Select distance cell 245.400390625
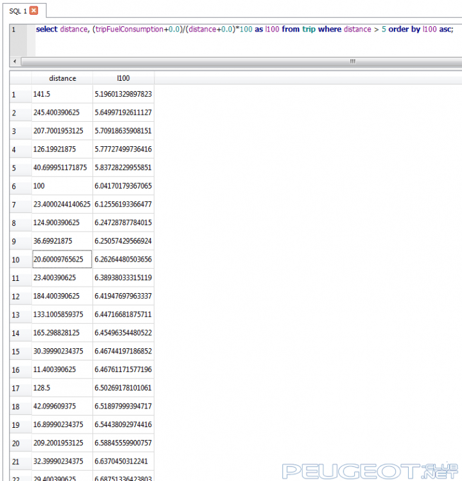Screen dimensions: 462x481 click(62, 113)
